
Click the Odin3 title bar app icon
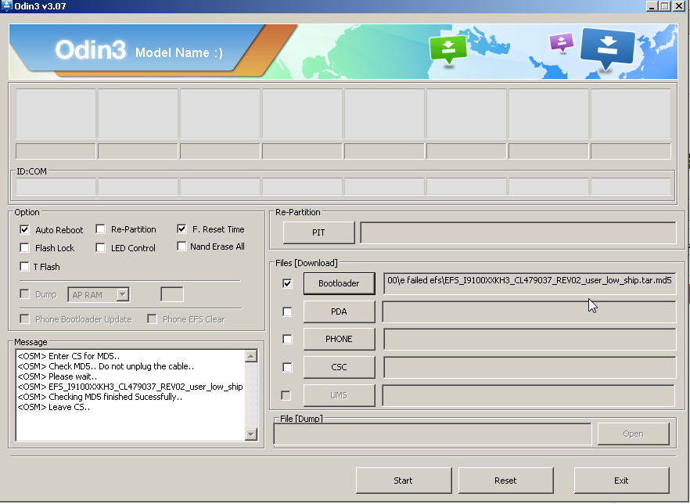(x=6, y=5)
